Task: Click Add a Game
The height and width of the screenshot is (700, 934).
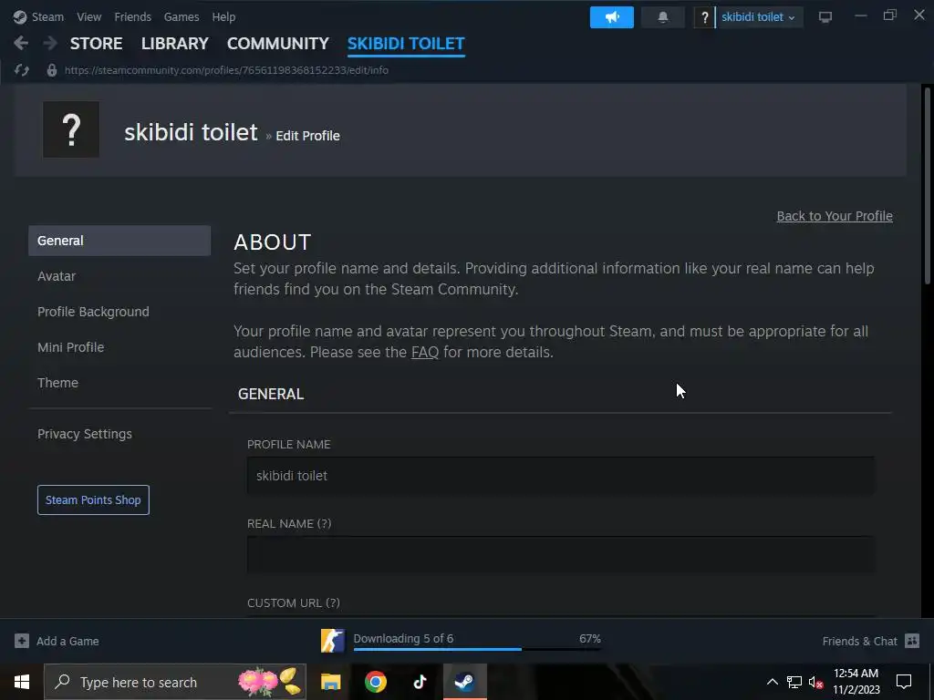Action: coord(67,641)
